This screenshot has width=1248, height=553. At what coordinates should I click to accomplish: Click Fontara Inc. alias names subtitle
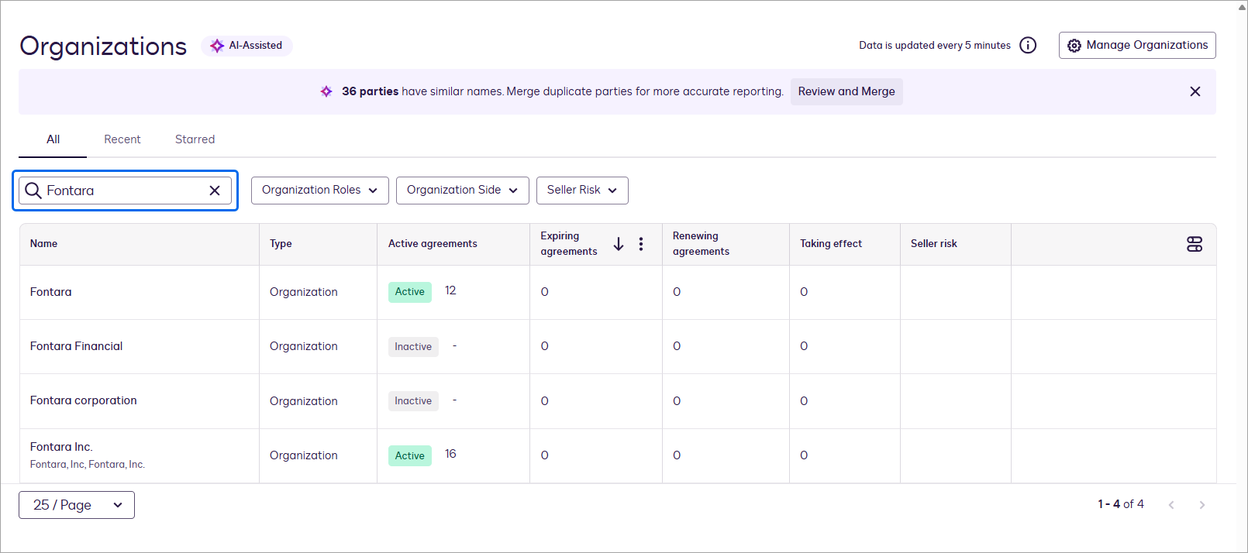[88, 465]
